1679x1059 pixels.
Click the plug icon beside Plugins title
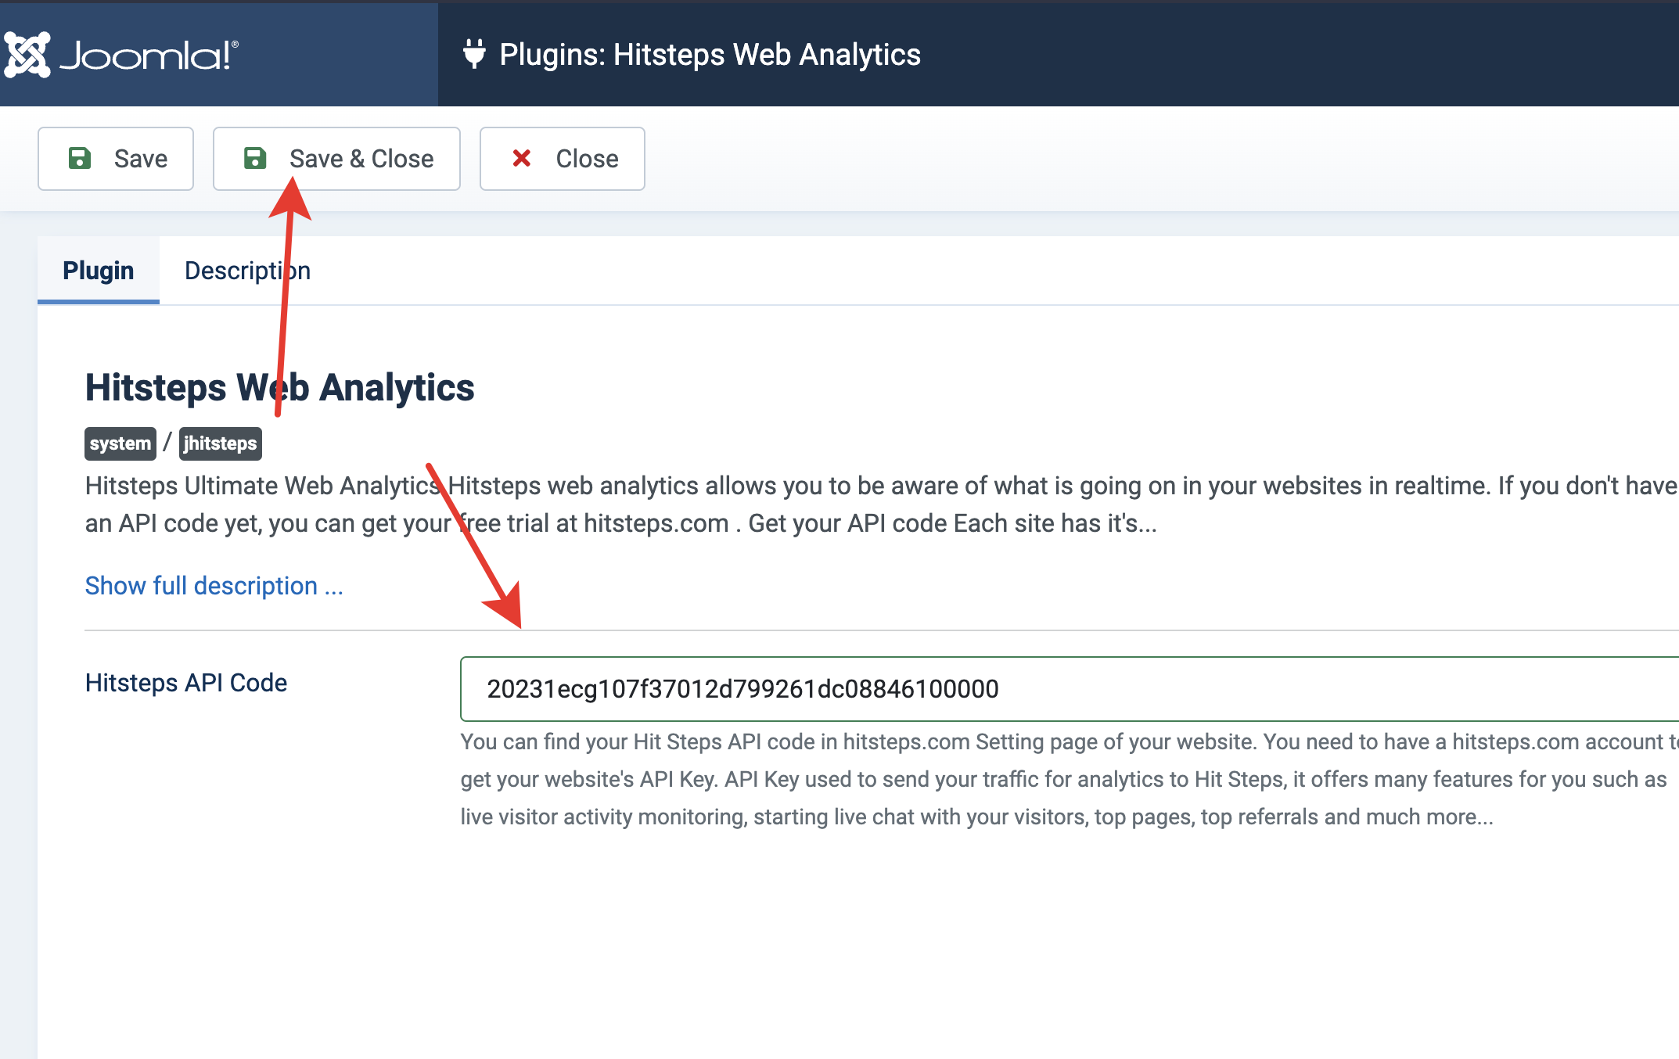(474, 54)
